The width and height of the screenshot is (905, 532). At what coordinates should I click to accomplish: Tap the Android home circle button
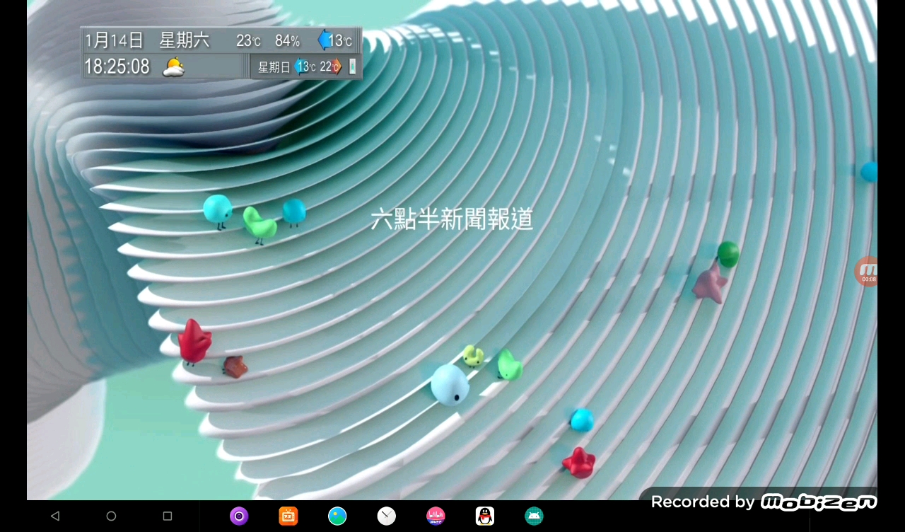pyautogui.click(x=111, y=516)
